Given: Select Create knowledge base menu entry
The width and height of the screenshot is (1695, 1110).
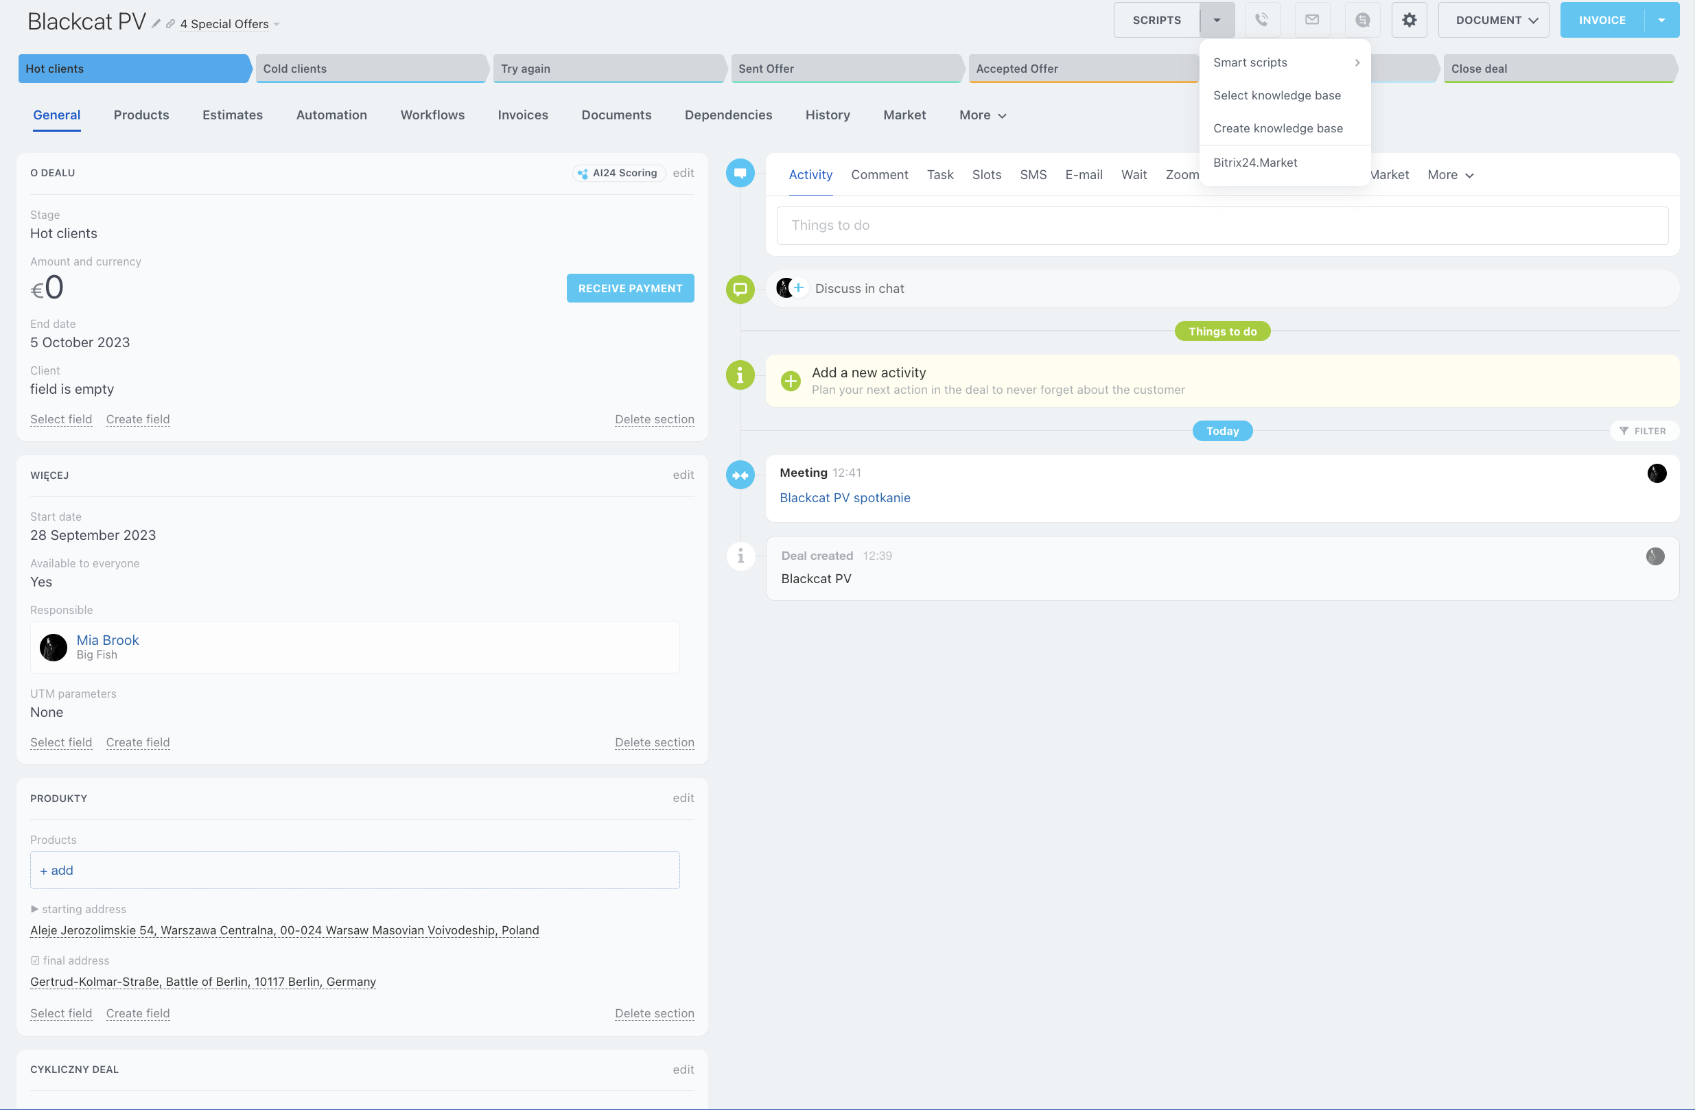Looking at the screenshot, I should pyautogui.click(x=1278, y=128).
